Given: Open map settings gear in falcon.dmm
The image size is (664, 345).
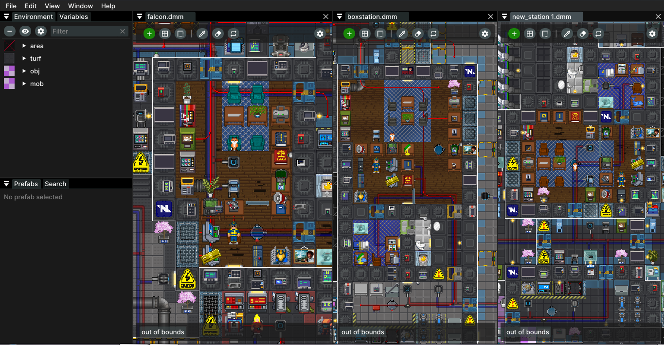Looking at the screenshot, I should 320,34.
